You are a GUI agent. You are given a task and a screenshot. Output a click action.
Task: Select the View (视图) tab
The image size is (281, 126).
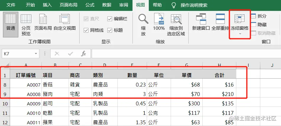point(140,5)
